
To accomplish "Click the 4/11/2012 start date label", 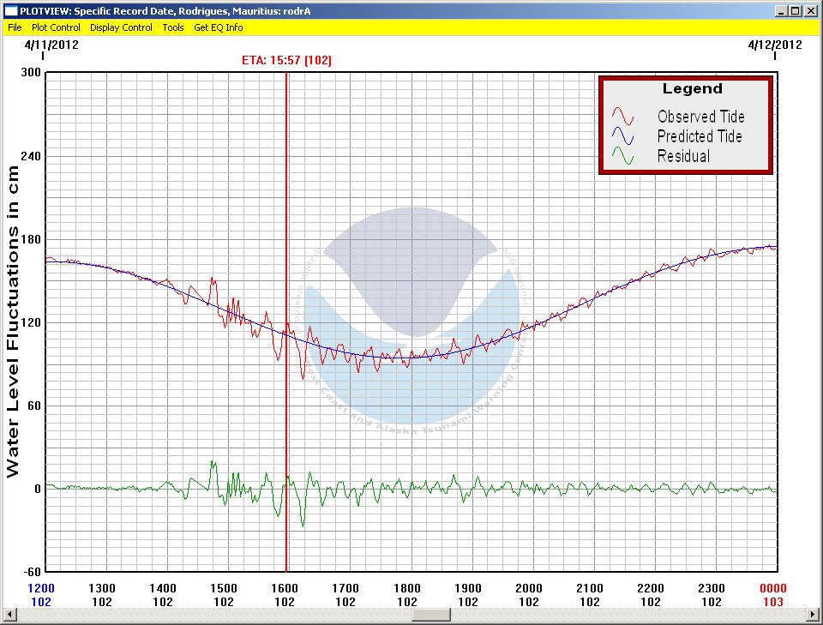I will [51, 45].
